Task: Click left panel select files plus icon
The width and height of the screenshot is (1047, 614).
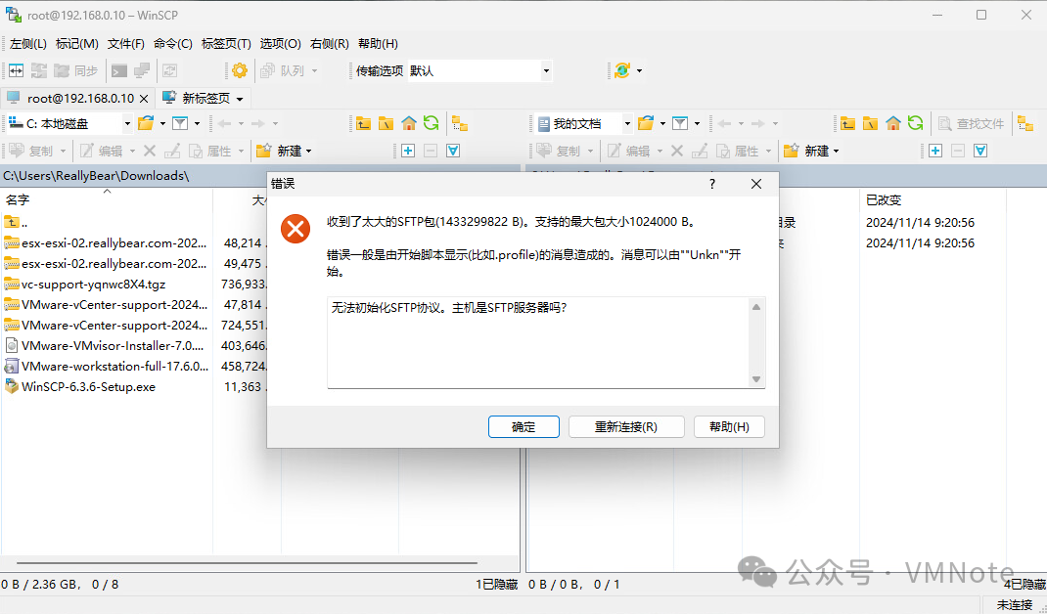Action: point(408,151)
